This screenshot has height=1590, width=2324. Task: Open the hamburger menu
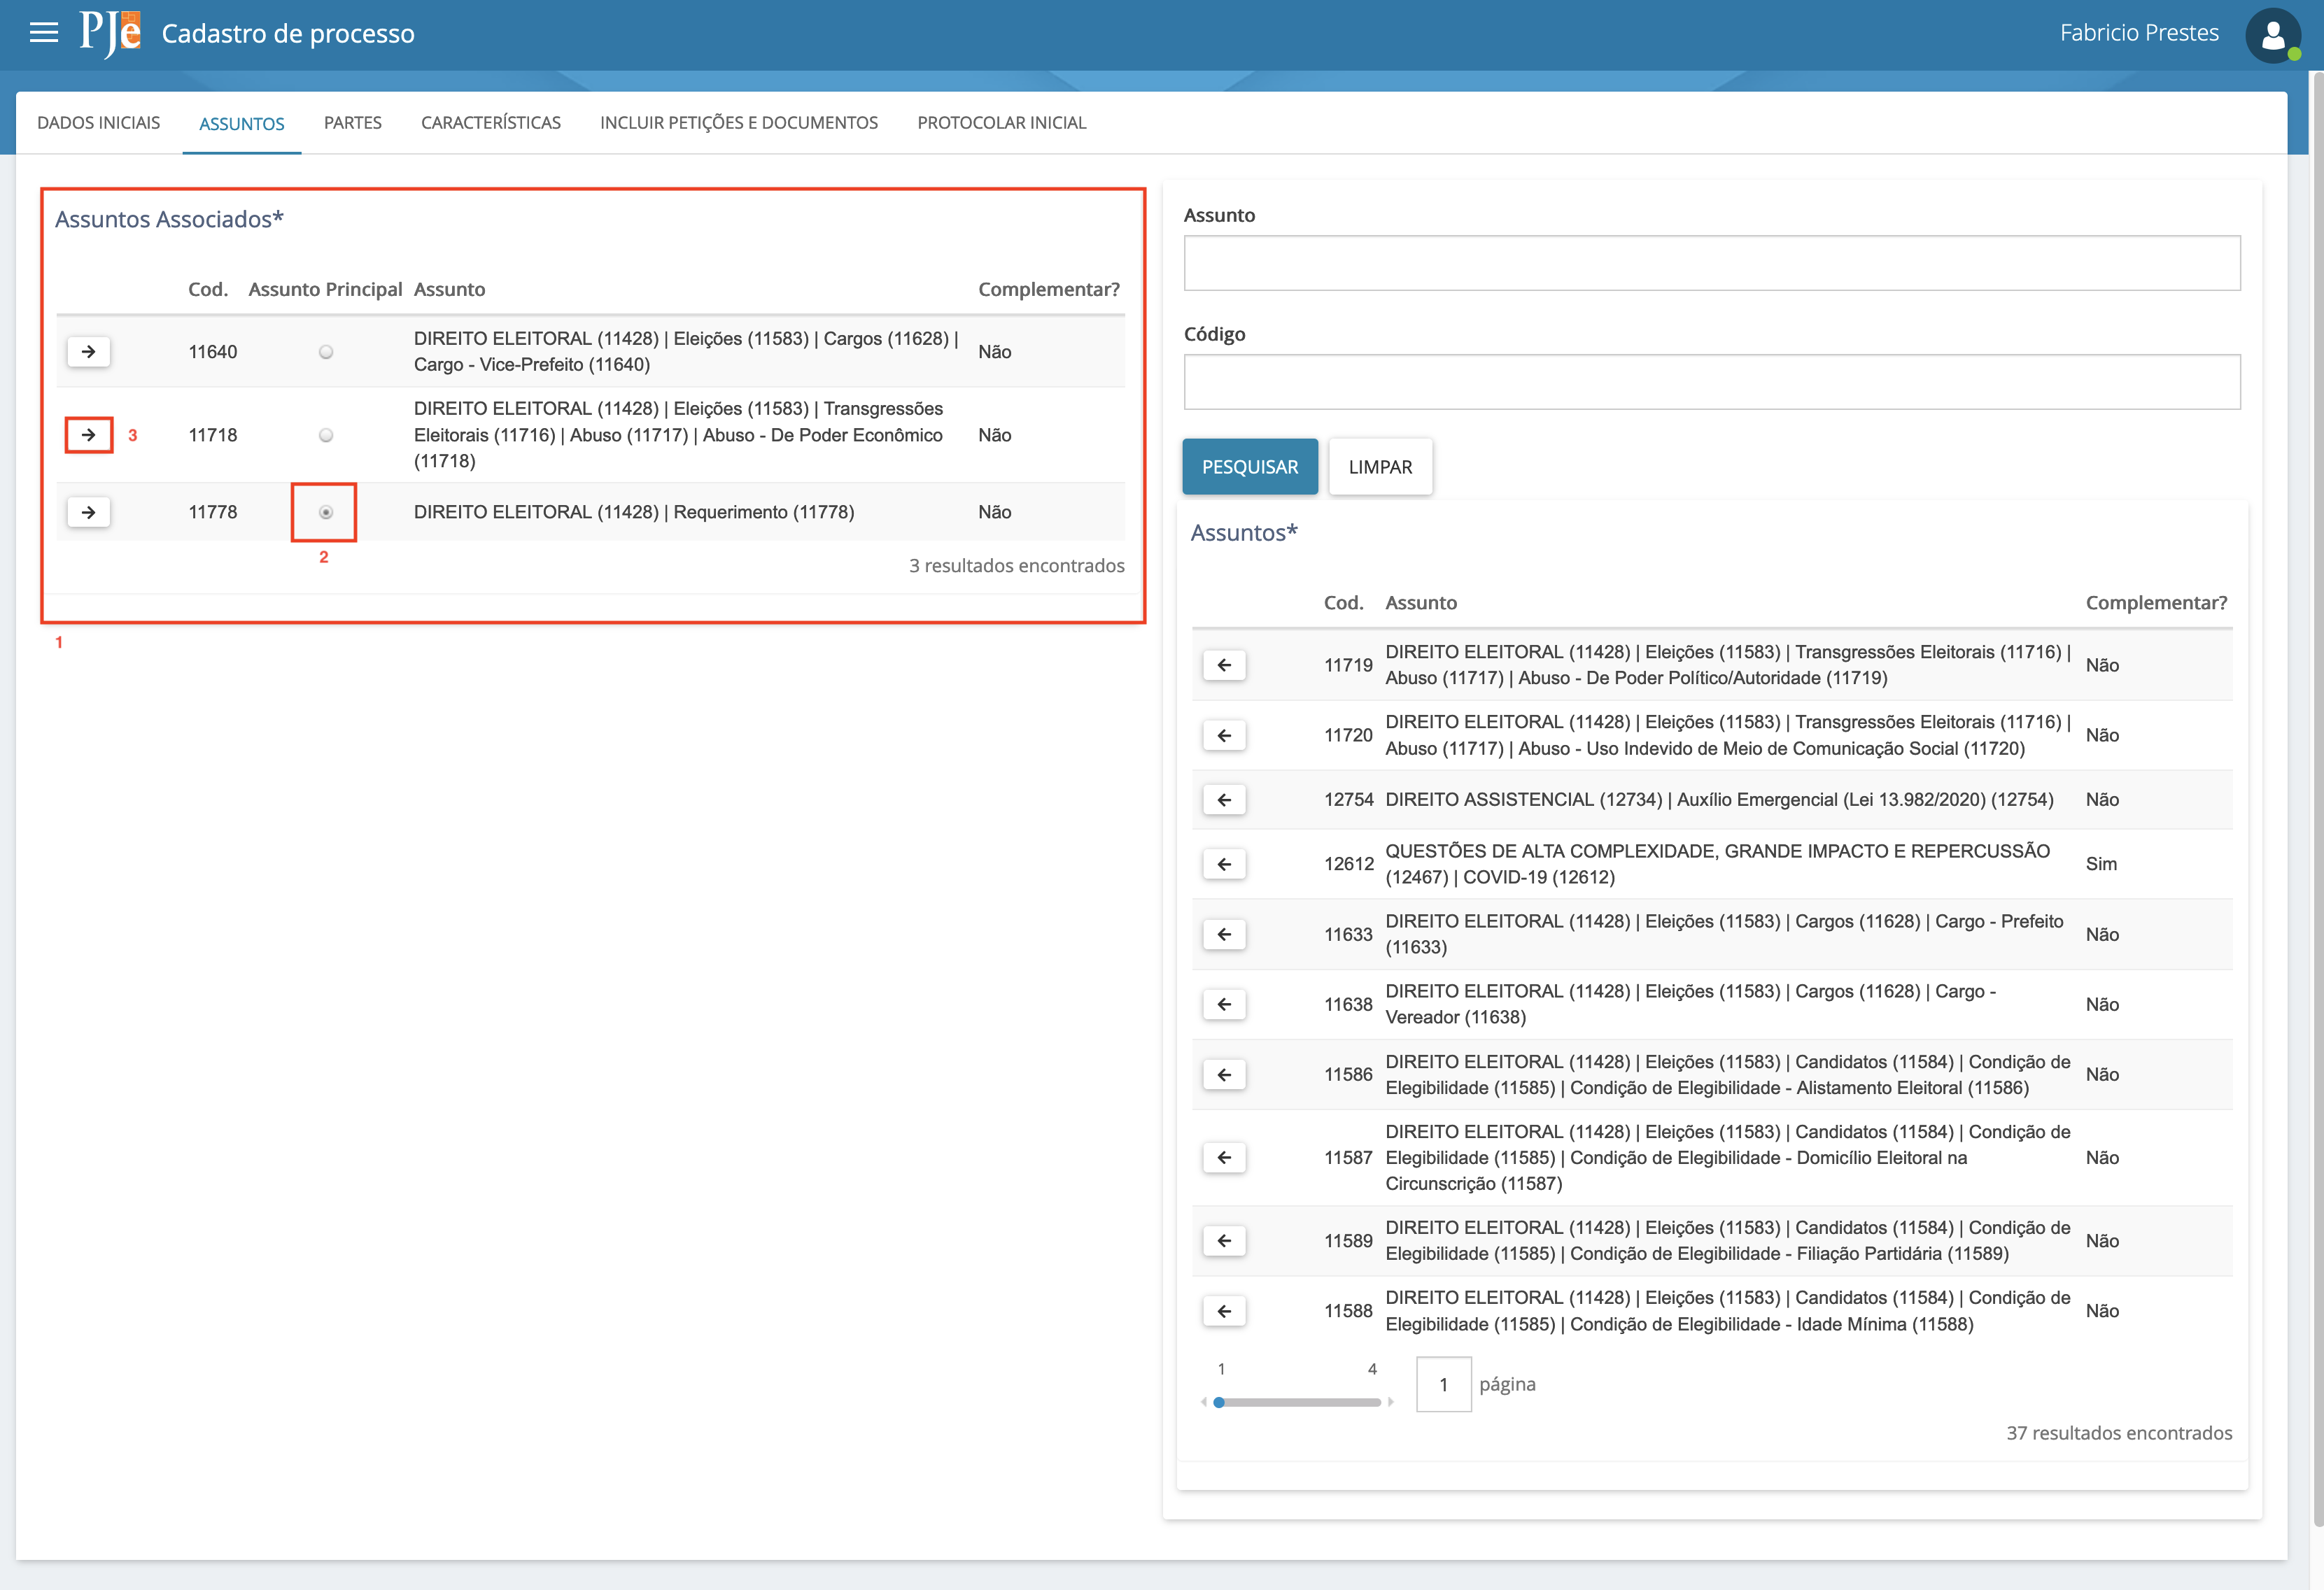[44, 33]
